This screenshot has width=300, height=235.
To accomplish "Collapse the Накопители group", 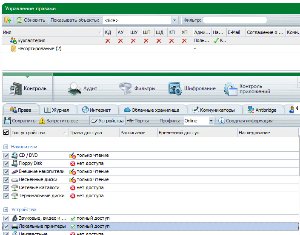I will click(6, 147).
